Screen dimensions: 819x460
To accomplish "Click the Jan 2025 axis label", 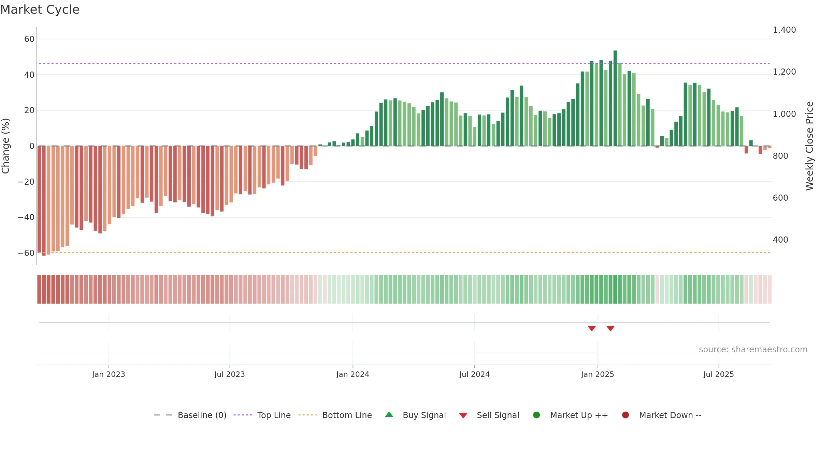I will [598, 374].
